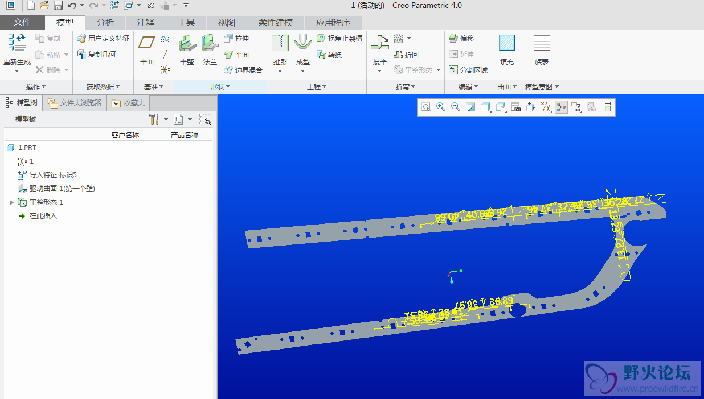Choose the Offset (偏移) tool
704x399 pixels.
[x=461, y=39]
